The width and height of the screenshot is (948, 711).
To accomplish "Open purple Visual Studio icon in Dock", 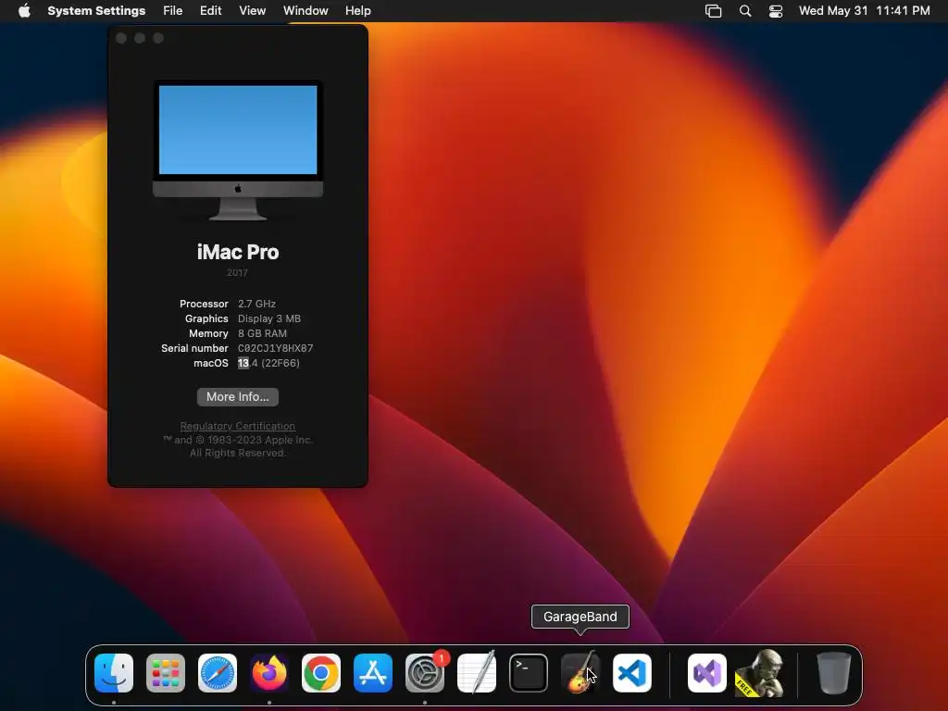I will 706,673.
